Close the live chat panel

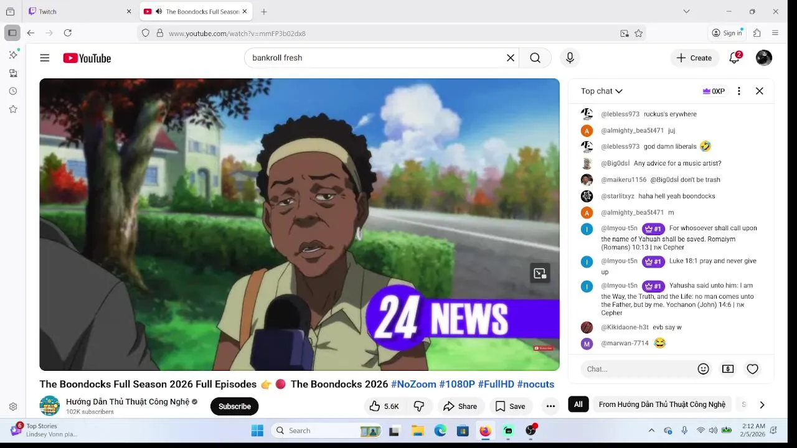point(760,91)
